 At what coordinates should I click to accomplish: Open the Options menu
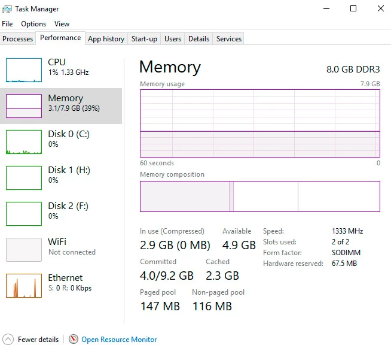pyautogui.click(x=33, y=24)
